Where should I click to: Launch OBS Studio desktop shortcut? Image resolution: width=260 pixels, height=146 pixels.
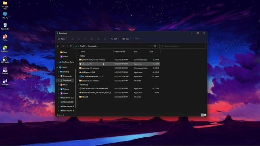[5, 60]
